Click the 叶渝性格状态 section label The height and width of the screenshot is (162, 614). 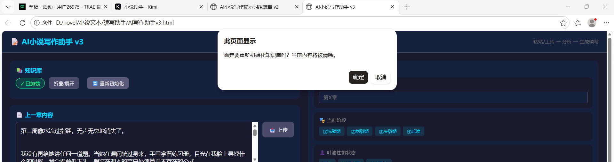341,153
